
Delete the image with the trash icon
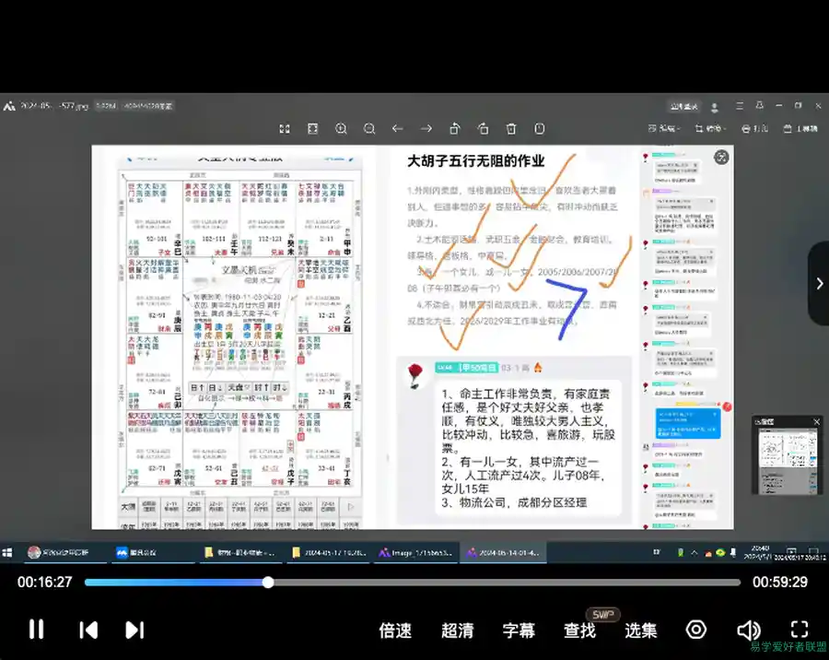[x=511, y=129]
